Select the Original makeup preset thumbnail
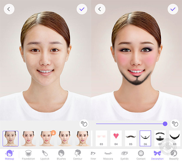 [11, 138]
